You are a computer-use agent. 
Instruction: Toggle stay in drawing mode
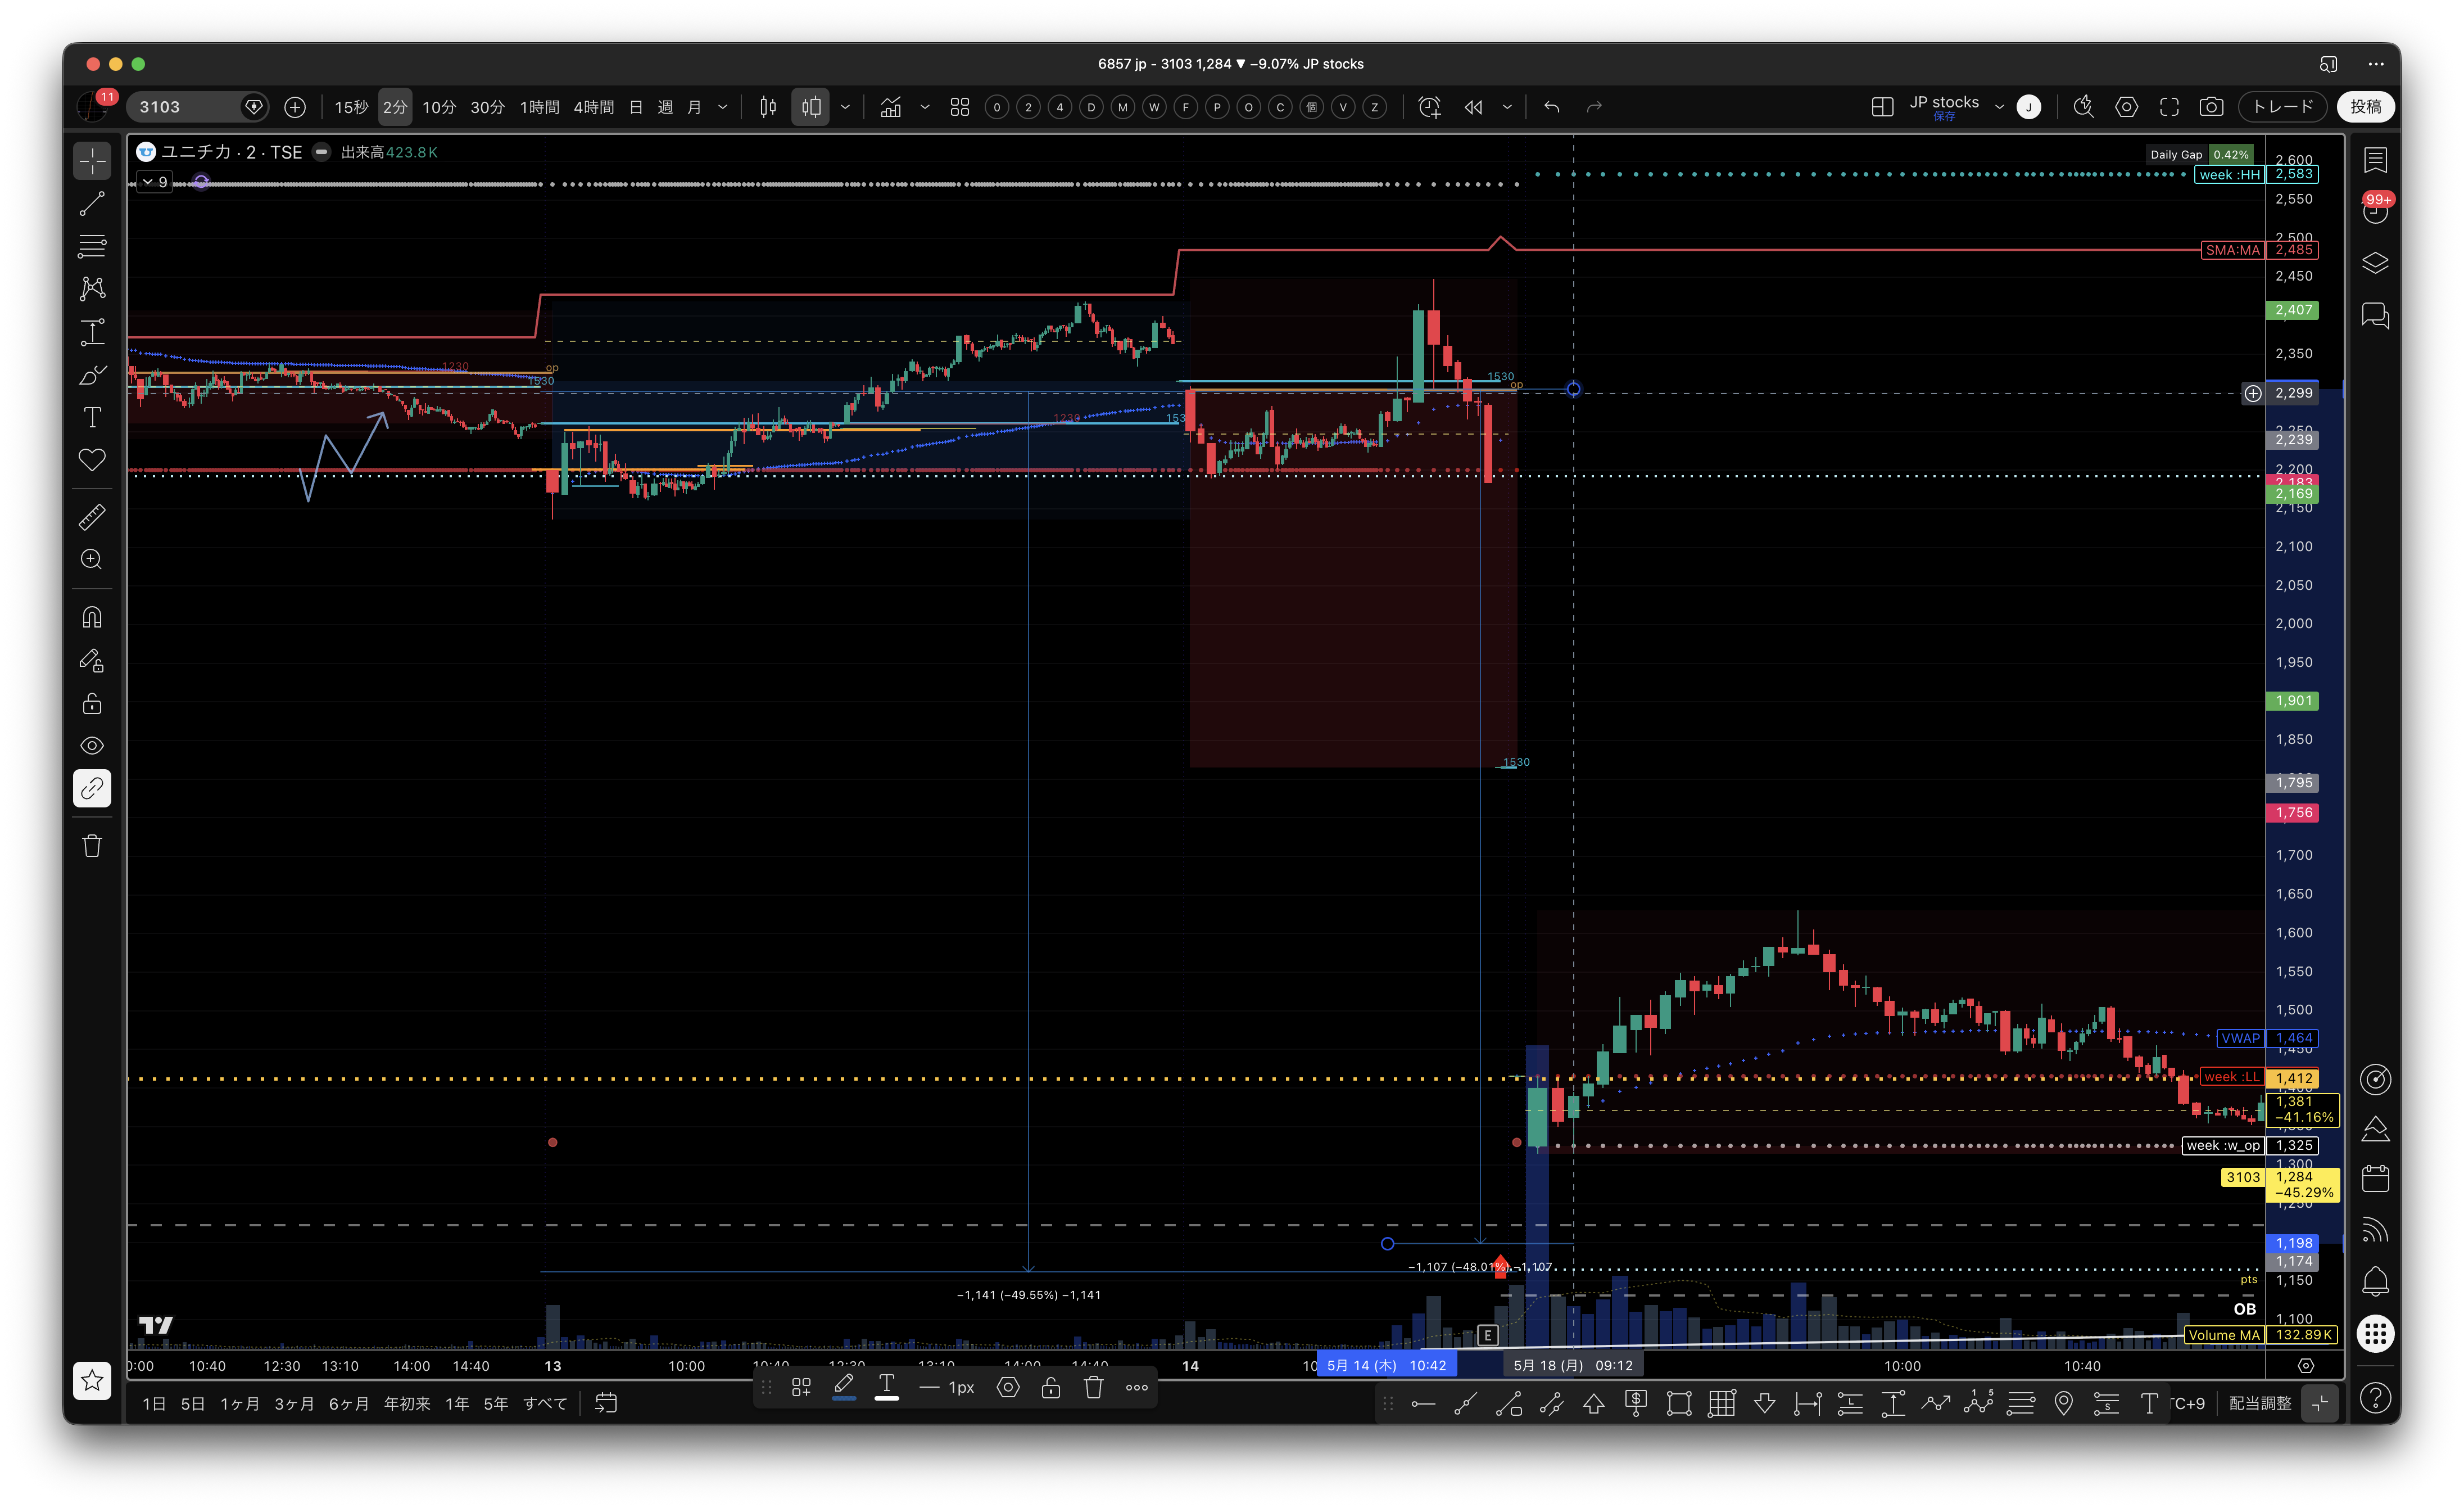(92, 661)
